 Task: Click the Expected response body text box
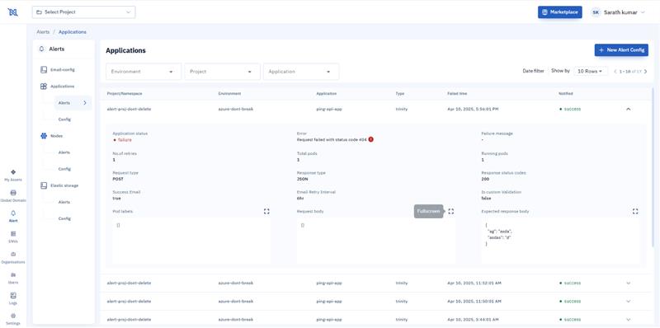[560, 241]
